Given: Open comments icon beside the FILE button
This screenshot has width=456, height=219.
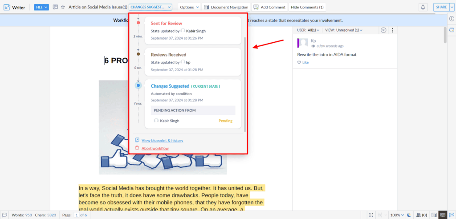Looking at the screenshot, I should tap(55, 7).
